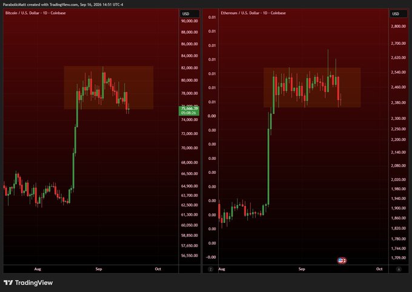Click the A auto-scale icon under Ethereum chart

[399, 269]
